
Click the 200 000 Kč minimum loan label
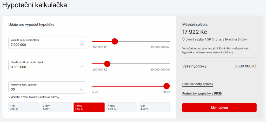(100, 70)
